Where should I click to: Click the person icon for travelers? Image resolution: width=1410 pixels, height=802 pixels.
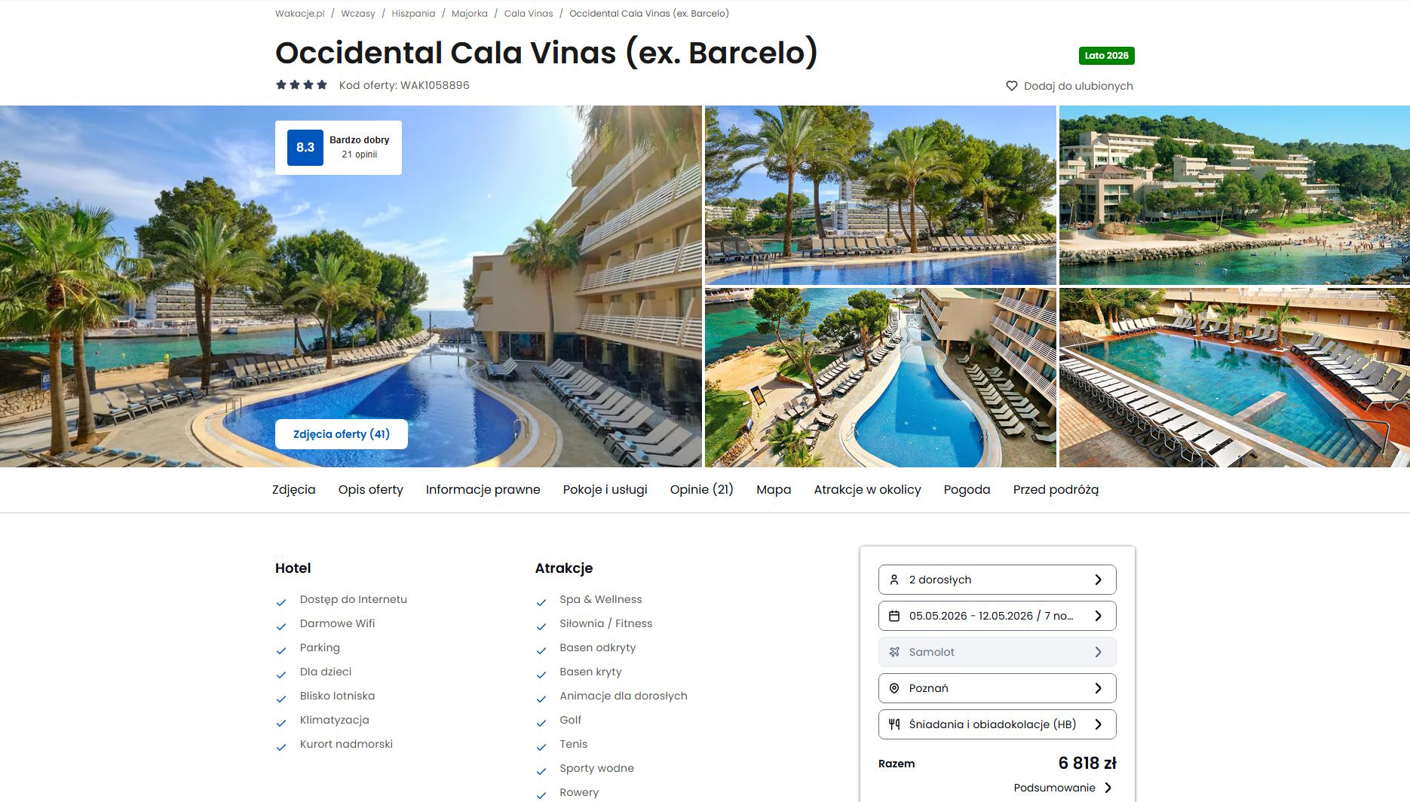coord(894,580)
